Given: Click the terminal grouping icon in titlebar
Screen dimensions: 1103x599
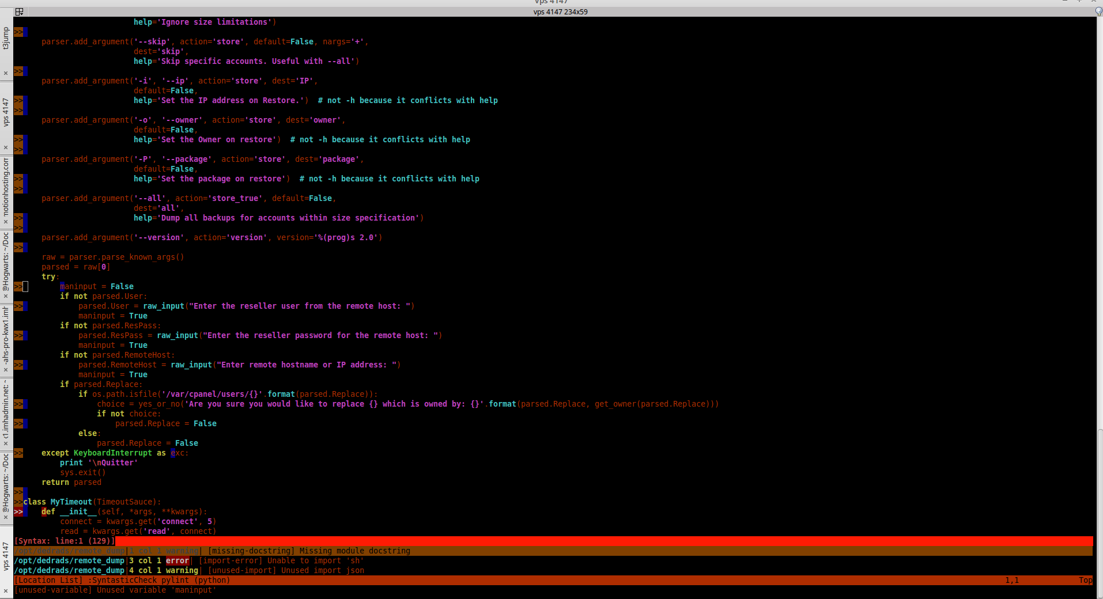Looking at the screenshot, I should pyautogui.click(x=19, y=12).
